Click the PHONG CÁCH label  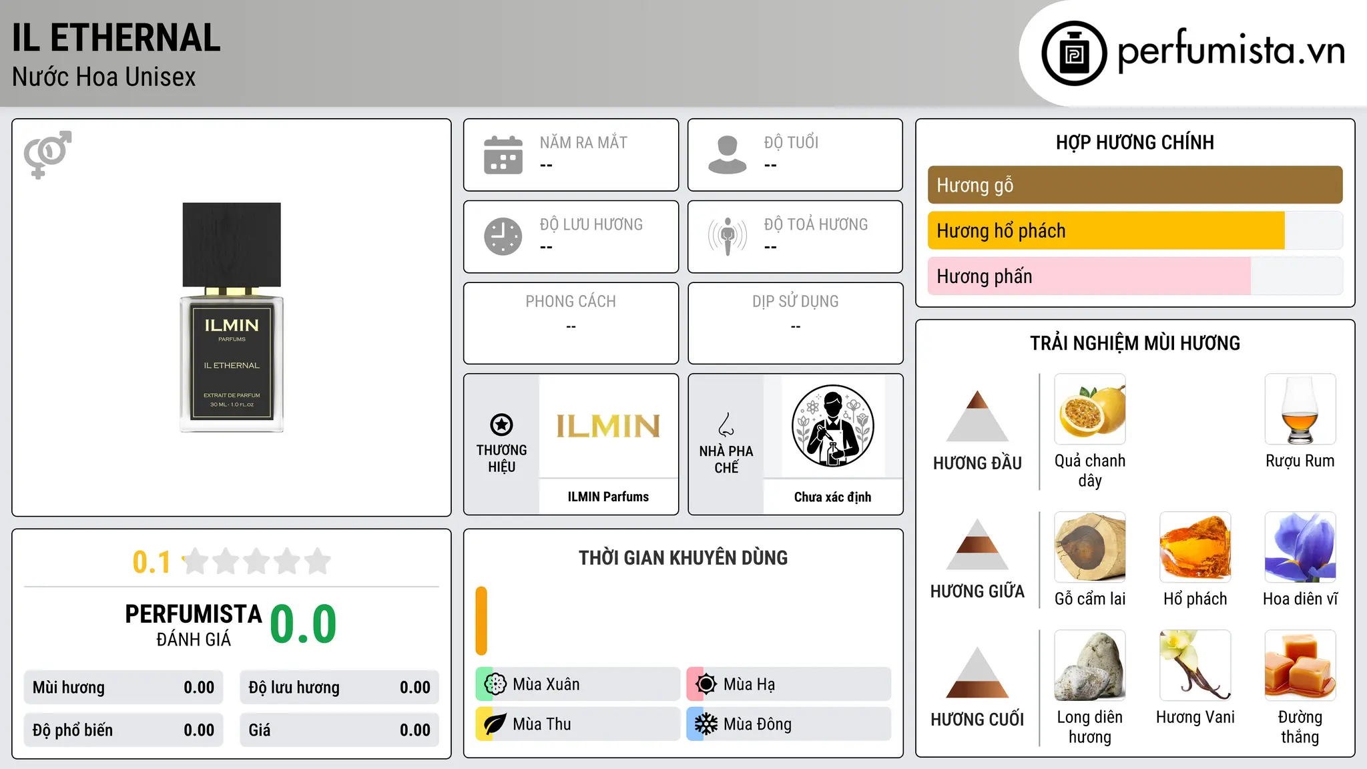click(571, 301)
